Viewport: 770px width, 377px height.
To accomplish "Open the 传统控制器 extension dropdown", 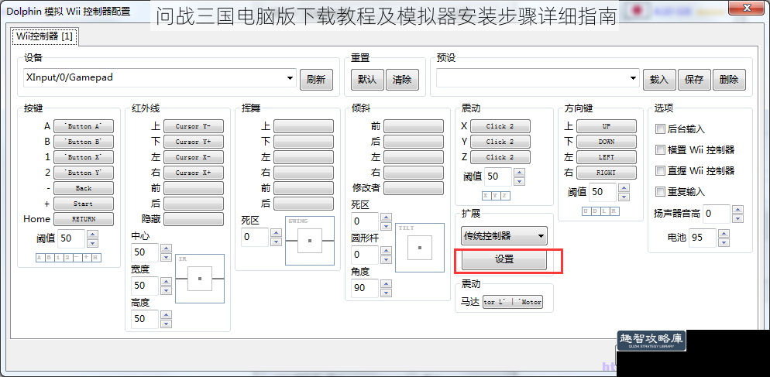I will (504, 236).
